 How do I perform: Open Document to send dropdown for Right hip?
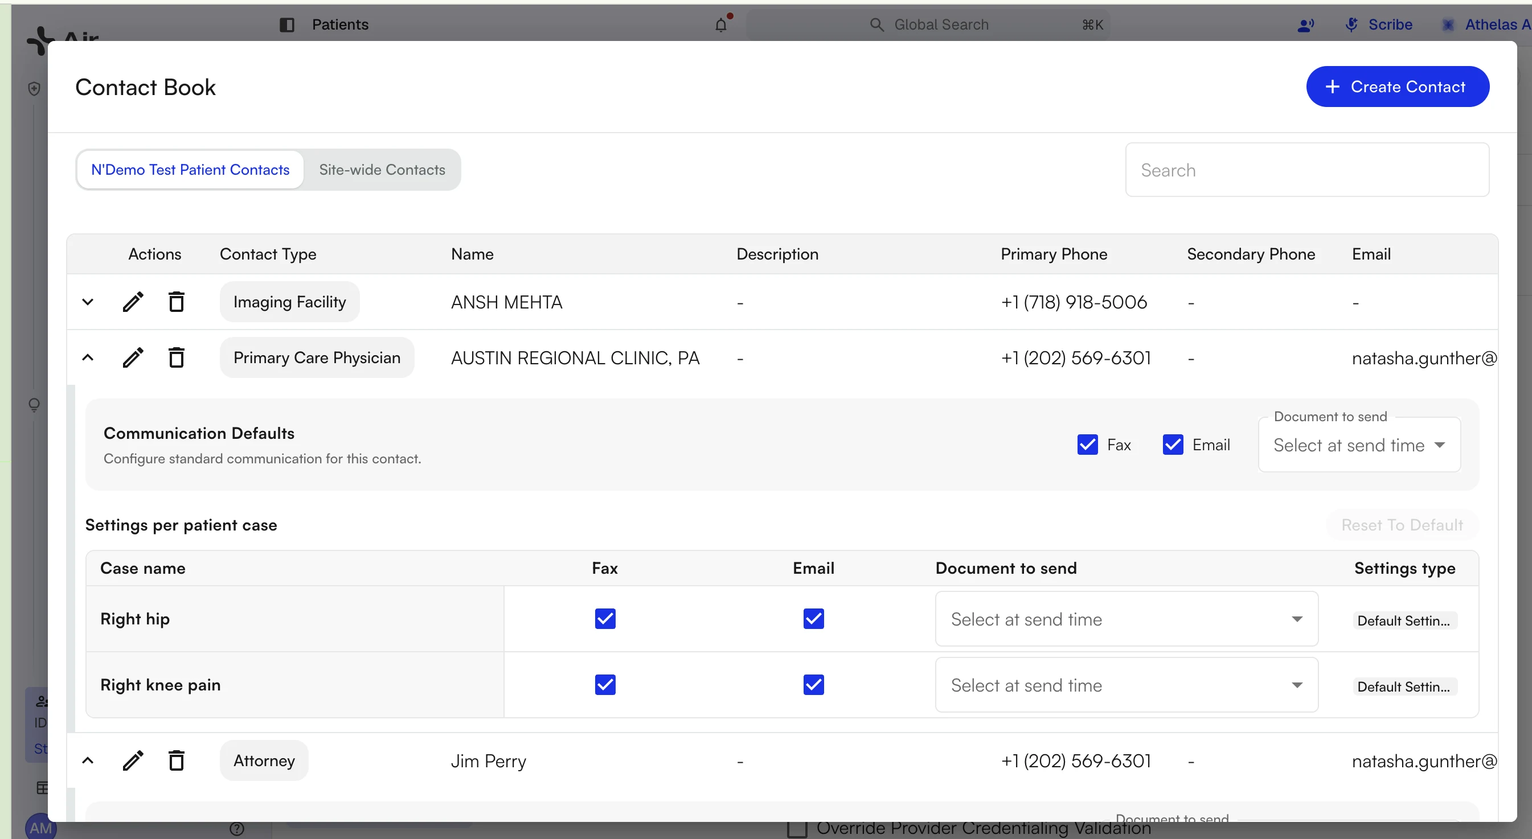[1127, 619]
